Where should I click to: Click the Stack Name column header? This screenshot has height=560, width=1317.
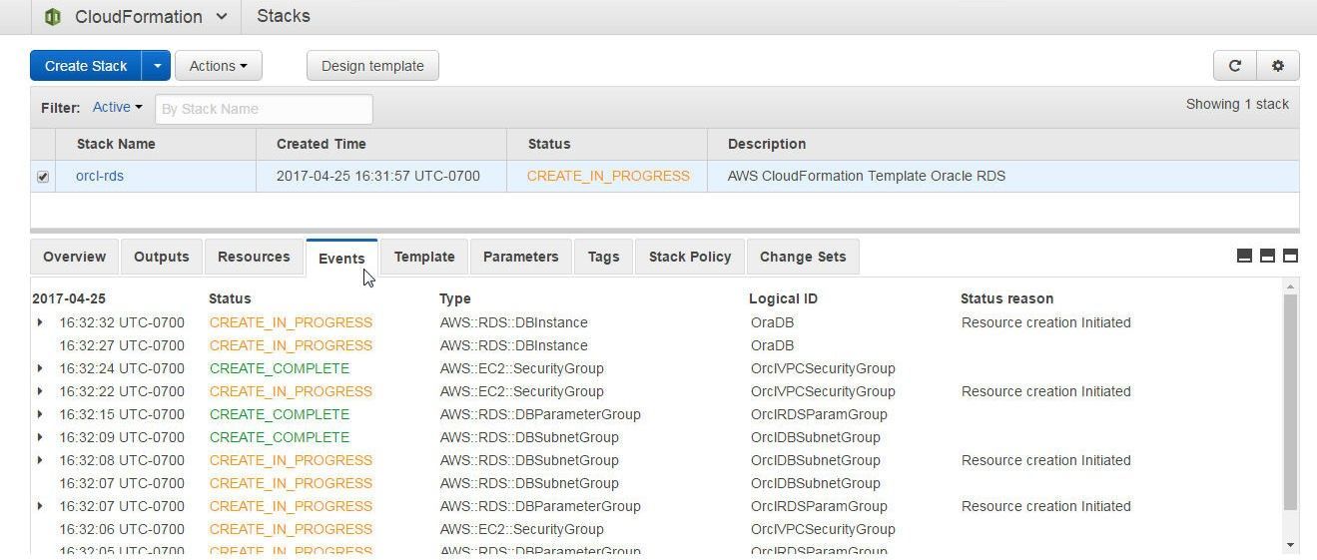click(x=116, y=144)
